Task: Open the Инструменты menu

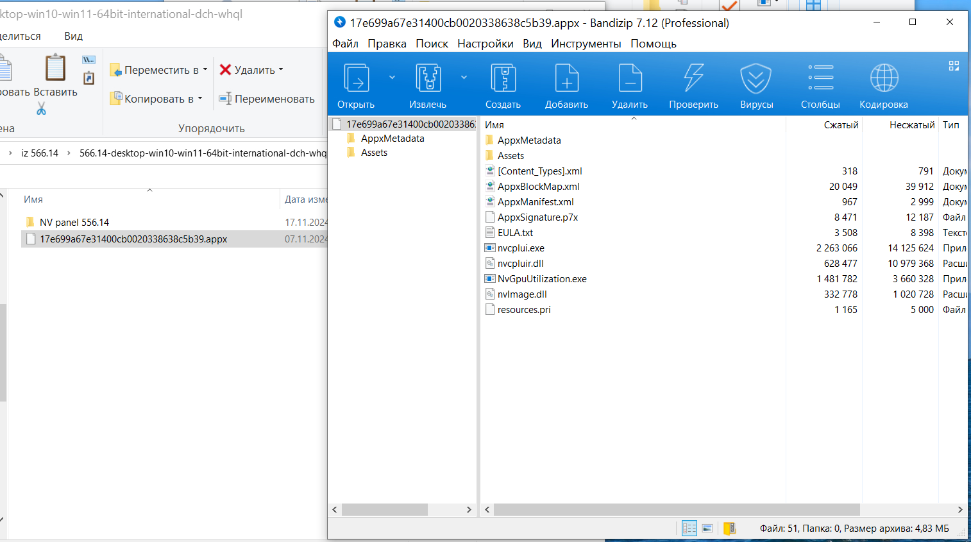Action: (586, 44)
